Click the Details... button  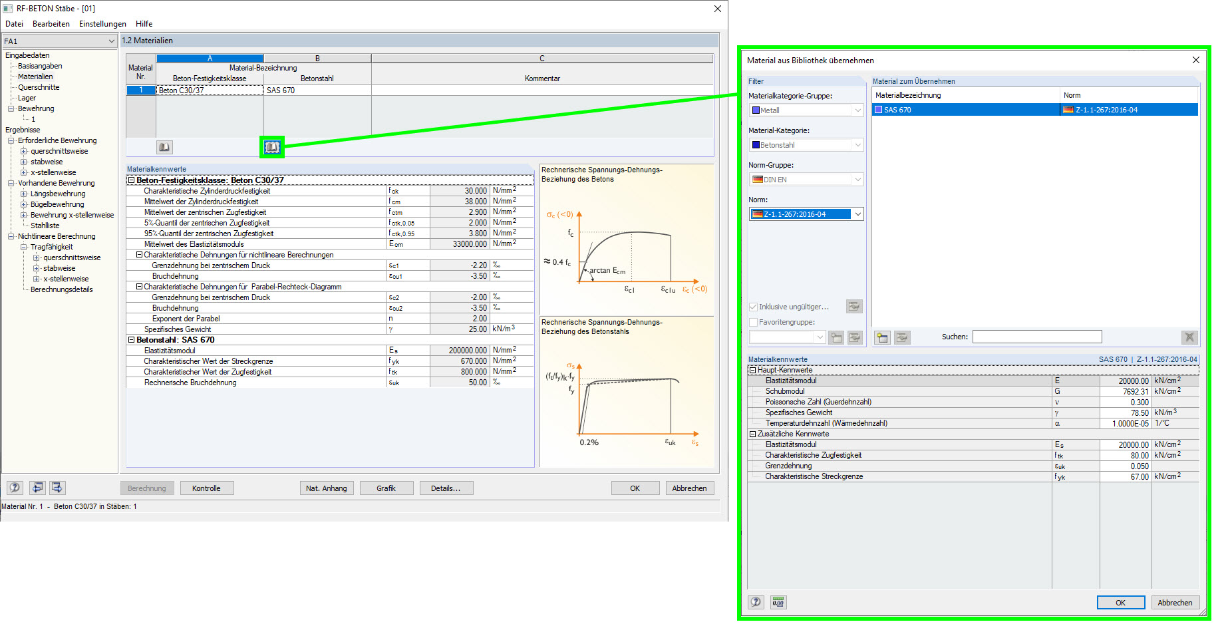[x=446, y=488]
